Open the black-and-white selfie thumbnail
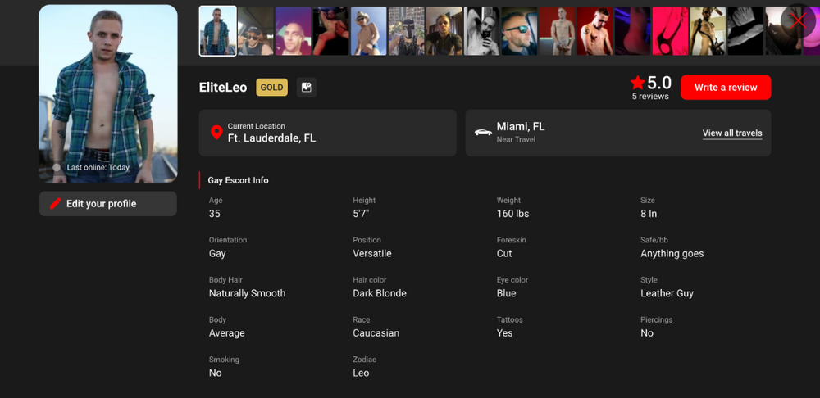 [x=481, y=31]
